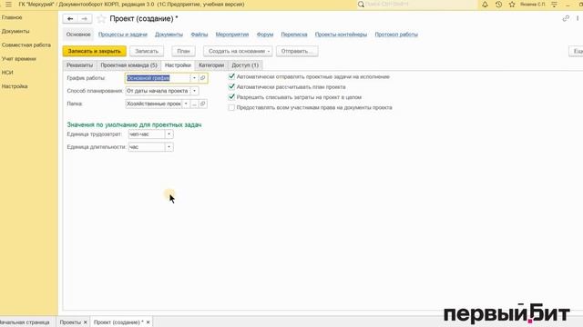The height and width of the screenshot is (327, 583).
Task: Switch to Начальная страница bottom tab
Action: pyautogui.click(x=25, y=322)
